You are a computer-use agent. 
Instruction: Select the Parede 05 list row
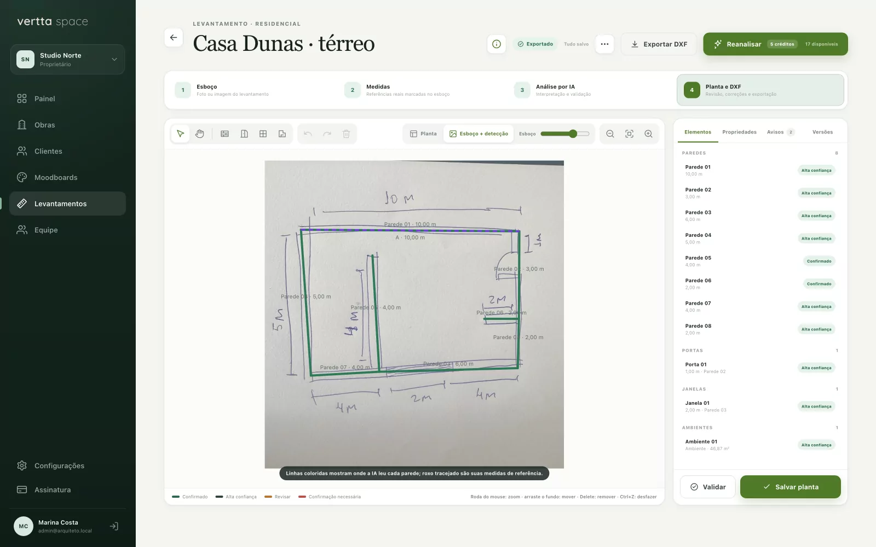click(760, 261)
